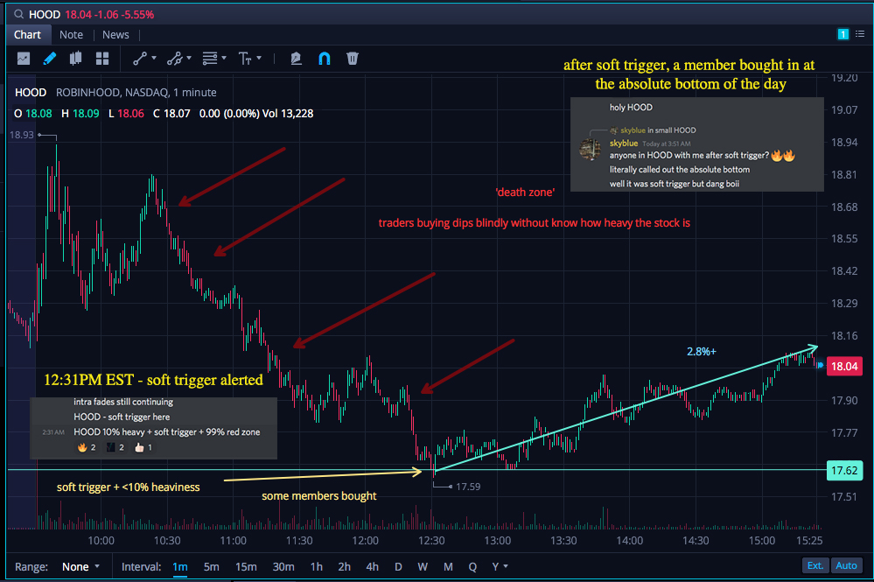Select the M monthly interval

click(x=448, y=566)
